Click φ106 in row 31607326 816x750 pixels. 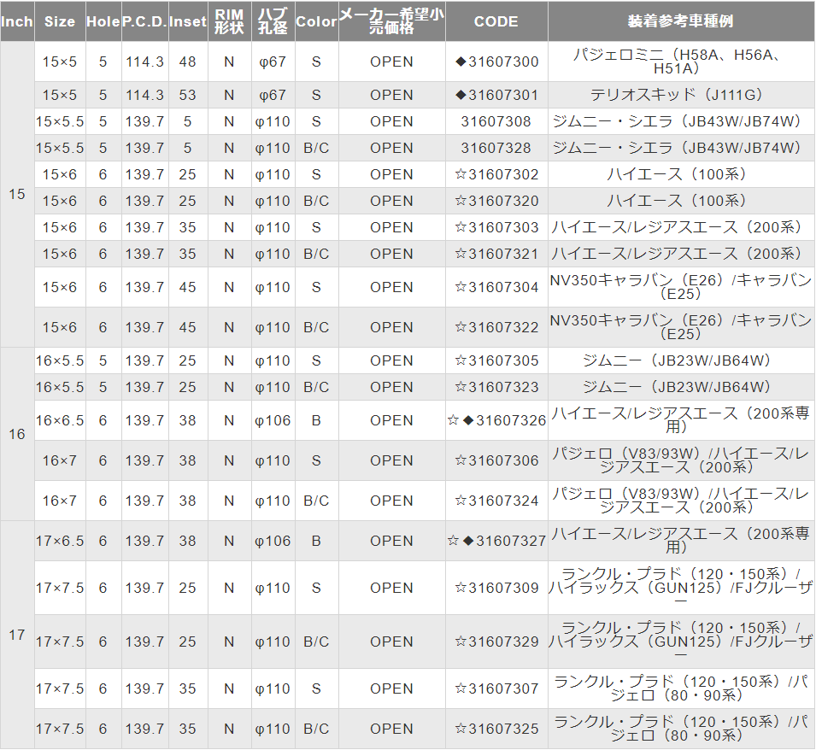click(273, 421)
